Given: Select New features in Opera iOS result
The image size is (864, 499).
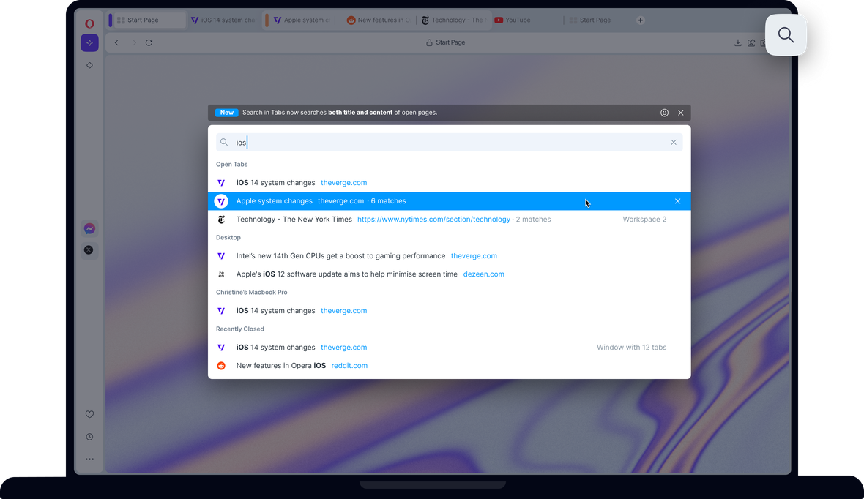Looking at the screenshot, I should [449, 365].
